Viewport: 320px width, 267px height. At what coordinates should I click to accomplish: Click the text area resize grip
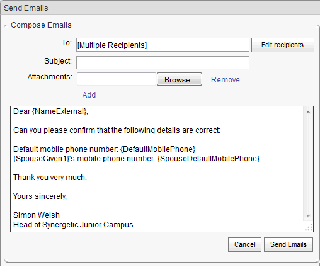[x=309, y=227]
